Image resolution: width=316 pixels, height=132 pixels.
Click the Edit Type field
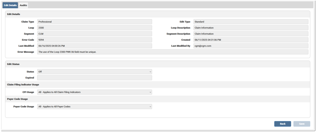point(251,22)
